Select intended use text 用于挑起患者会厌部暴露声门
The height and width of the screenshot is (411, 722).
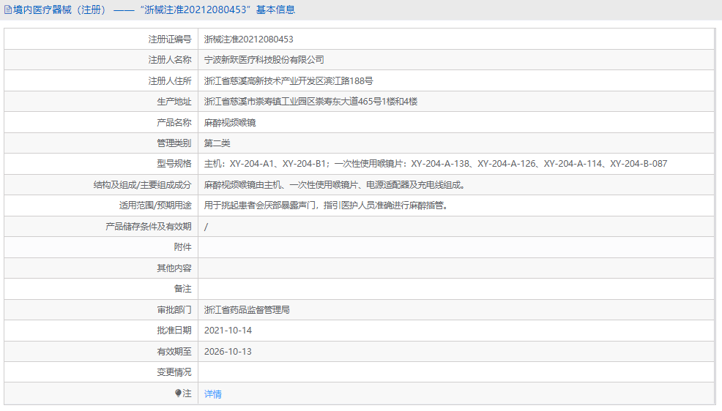(x=327, y=205)
